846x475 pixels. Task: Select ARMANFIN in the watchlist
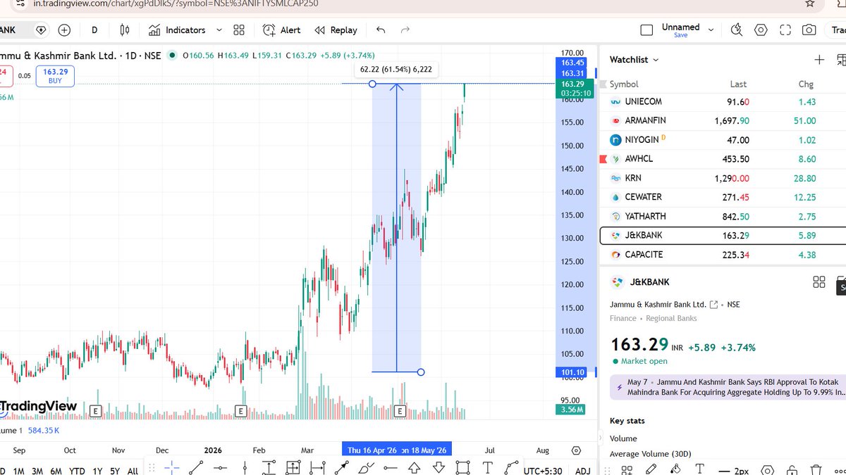coord(723,121)
